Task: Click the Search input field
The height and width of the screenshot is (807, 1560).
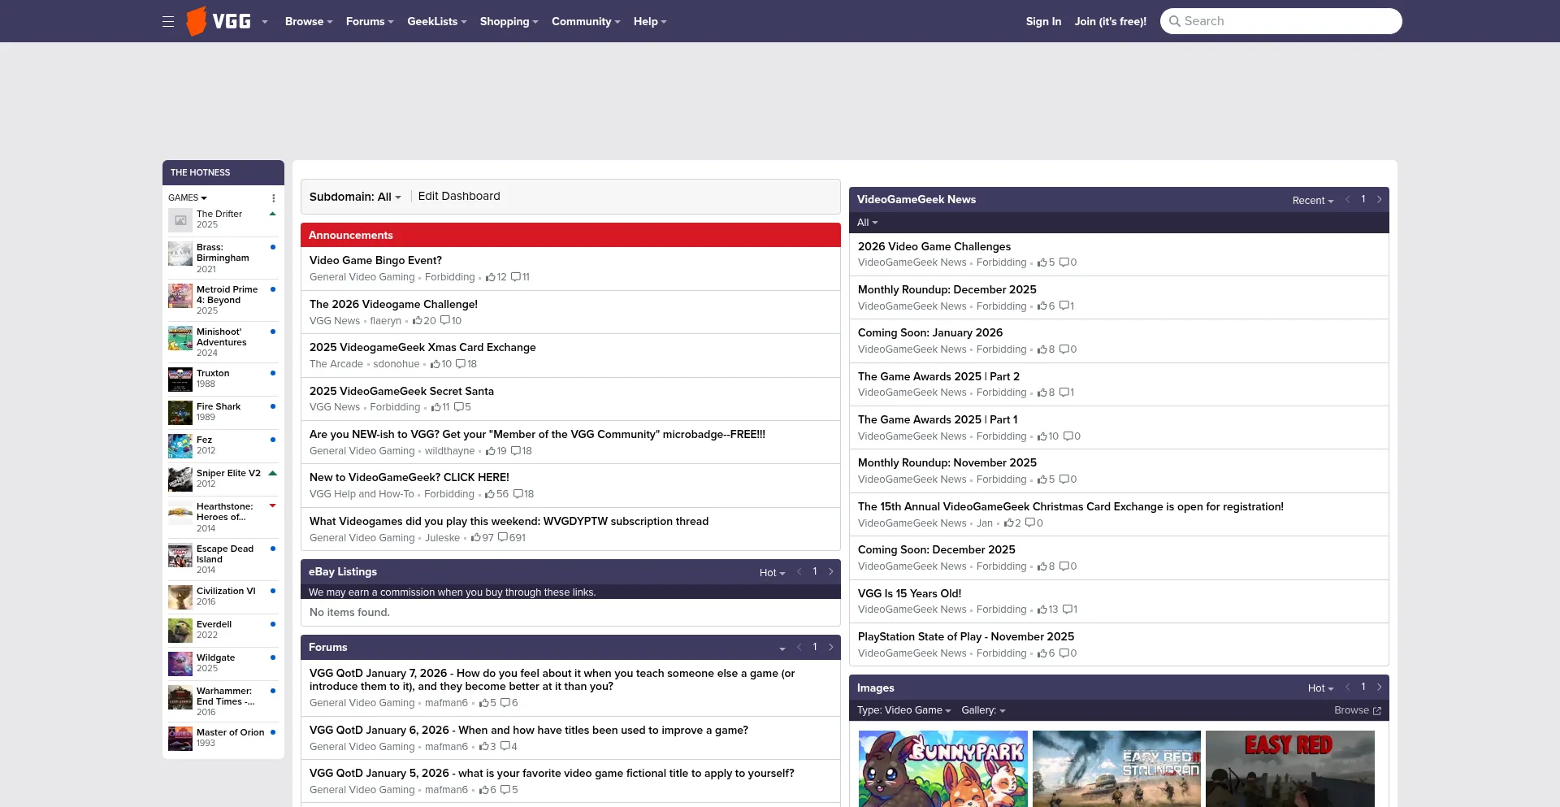Action: point(1288,21)
